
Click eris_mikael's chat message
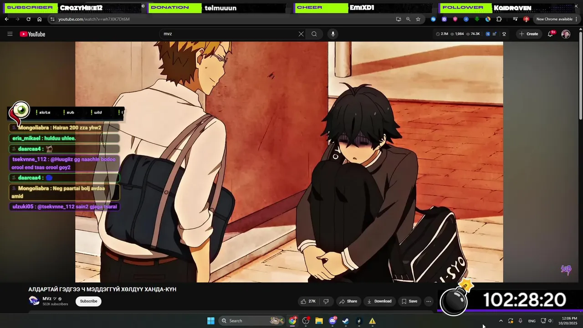coord(64,138)
